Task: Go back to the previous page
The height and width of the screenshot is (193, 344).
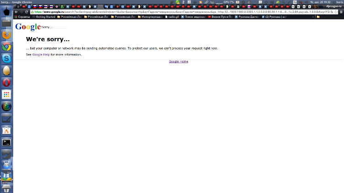Action: tap(16, 12)
